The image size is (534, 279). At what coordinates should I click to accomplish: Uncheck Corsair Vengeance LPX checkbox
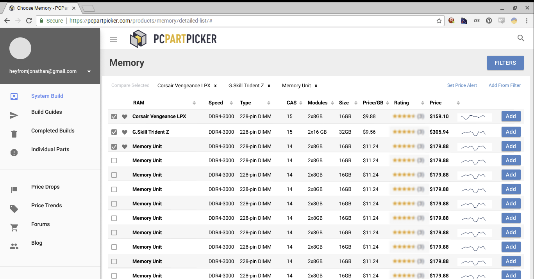[x=114, y=117]
